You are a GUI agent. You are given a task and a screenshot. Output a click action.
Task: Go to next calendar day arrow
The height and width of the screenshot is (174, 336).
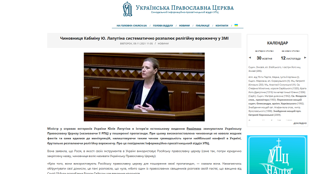point(306,58)
